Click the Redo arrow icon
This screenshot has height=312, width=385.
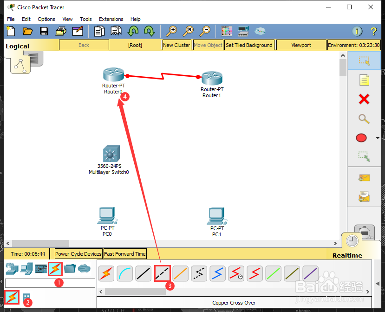149,31
